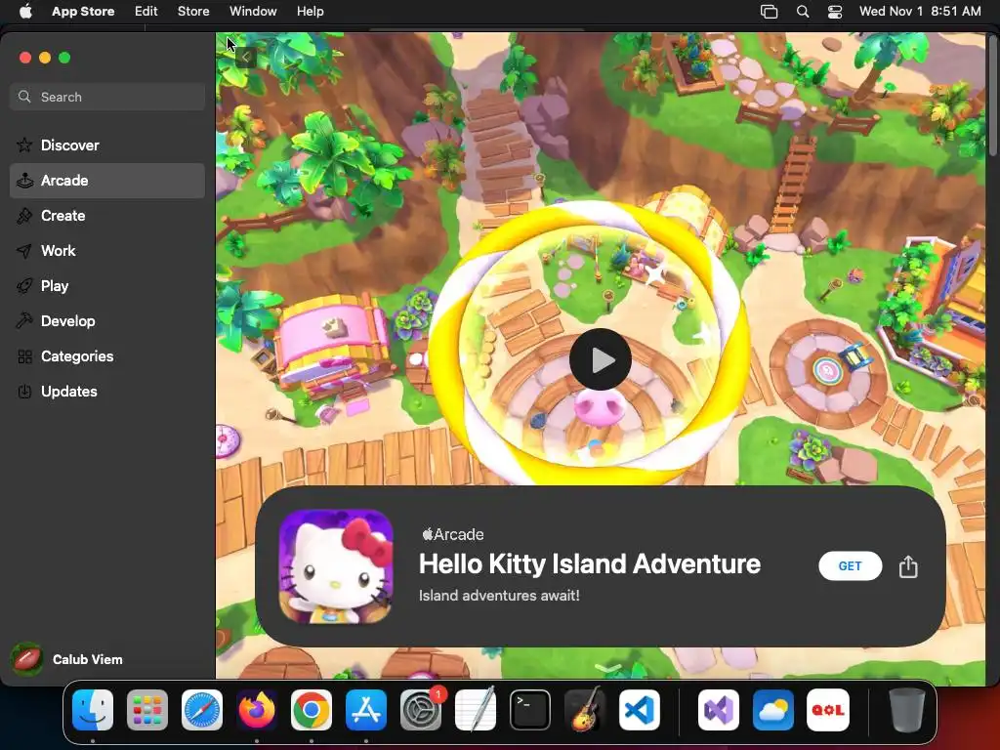This screenshot has height=750, width=1000.
Task: Open System Settings from the Dock
Action: click(x=421, y=710)
